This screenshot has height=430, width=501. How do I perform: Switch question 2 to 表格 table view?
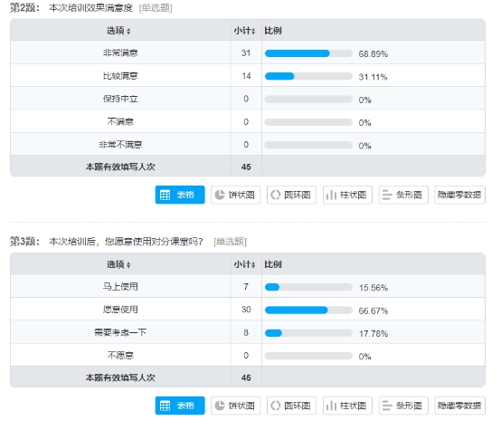[180, 195]
